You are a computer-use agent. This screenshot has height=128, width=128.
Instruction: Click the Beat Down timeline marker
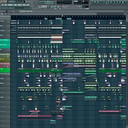[59, 19]
